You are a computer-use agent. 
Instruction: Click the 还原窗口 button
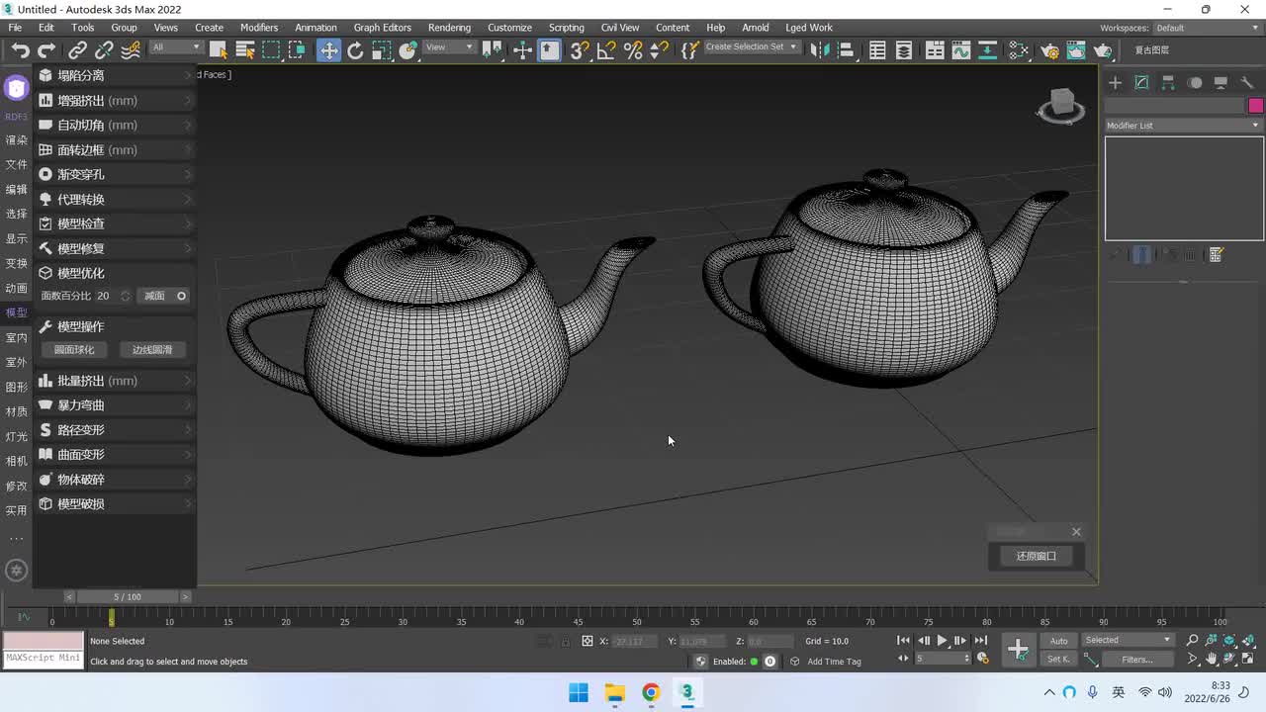coord(1036,556)
